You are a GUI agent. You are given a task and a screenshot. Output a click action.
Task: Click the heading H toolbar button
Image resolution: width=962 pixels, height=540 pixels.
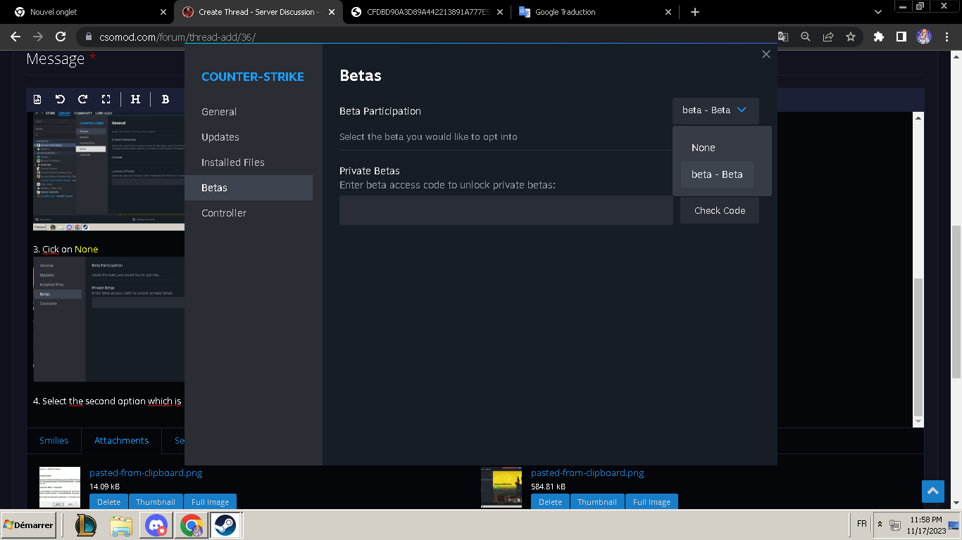tap(136, 99)
